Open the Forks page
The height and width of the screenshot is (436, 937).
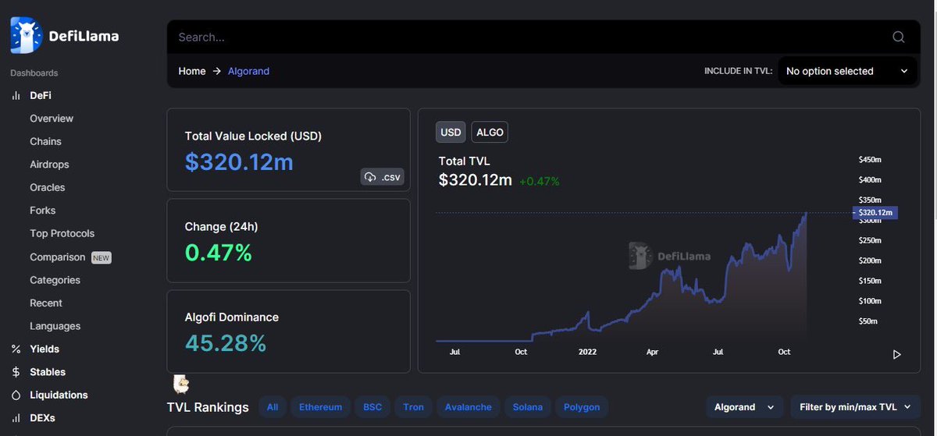pyautogui.click(x=43, y=211)
